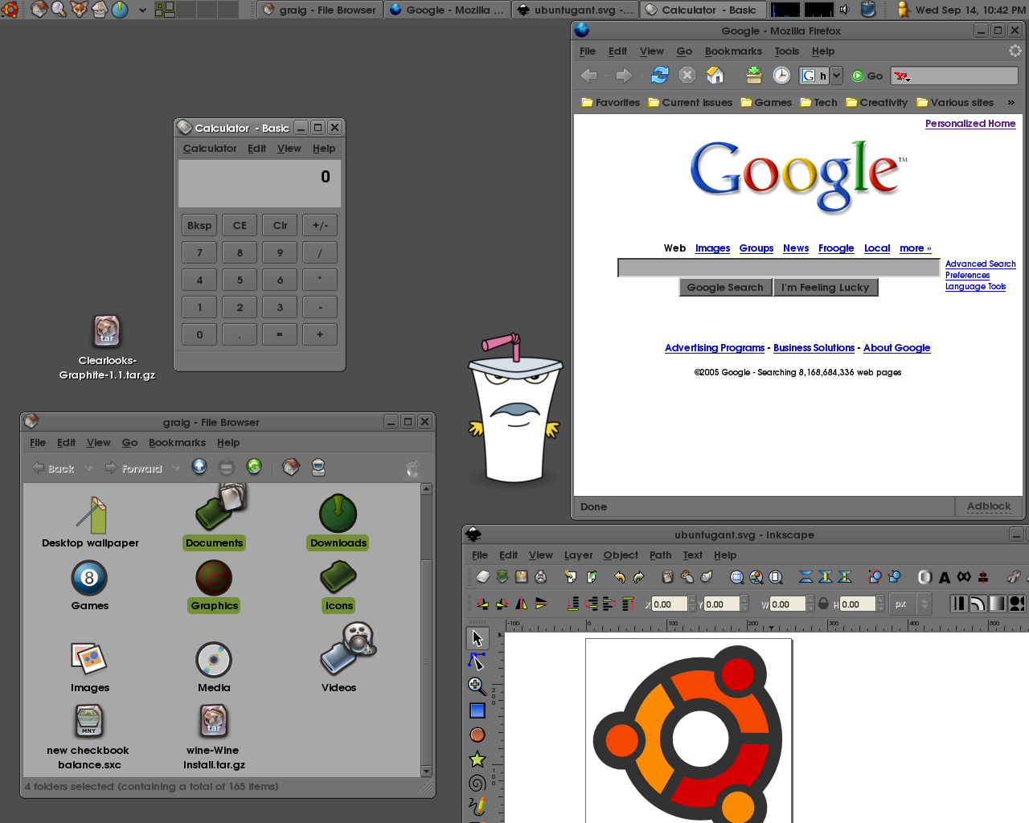The height and width of the screenshot is (823, 1029).
Task: Select the Downloads folder in file browser
Action: [x=338, y=522]
